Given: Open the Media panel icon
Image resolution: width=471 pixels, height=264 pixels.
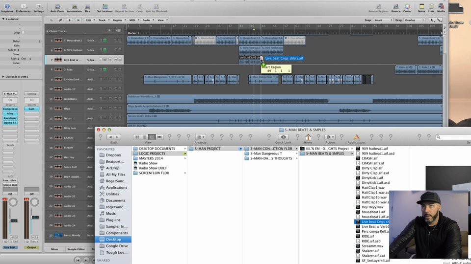Looking at the screenshot, I should (x=441, y=6).
